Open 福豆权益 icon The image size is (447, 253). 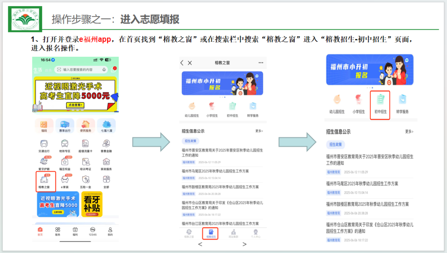65,164
